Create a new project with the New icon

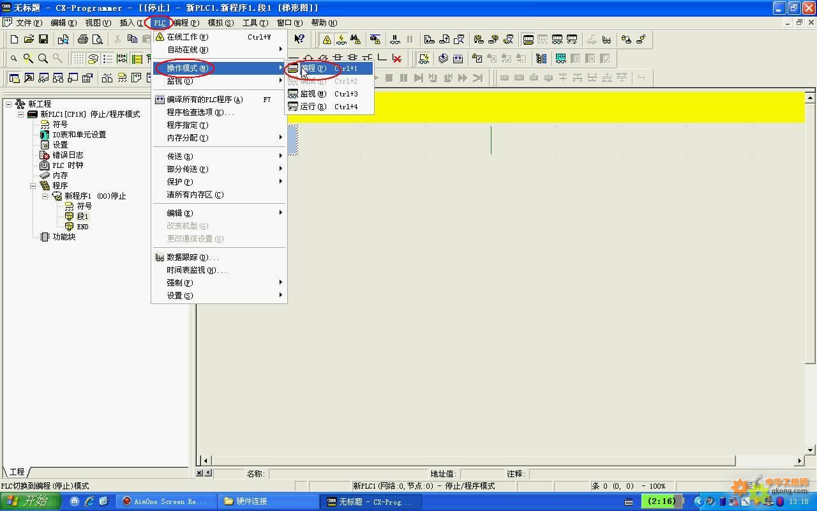(x=14, y=40)
